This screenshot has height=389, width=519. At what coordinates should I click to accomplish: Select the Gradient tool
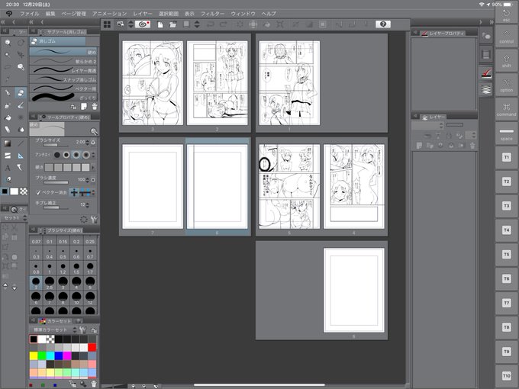8,143
